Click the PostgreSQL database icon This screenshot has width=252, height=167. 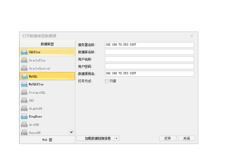pos(24,92)
